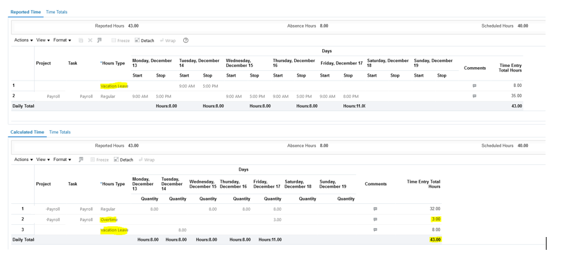Click 35.00 total hours in Reported Time
This screenshot has width=576, height=253.
point(516,96)
